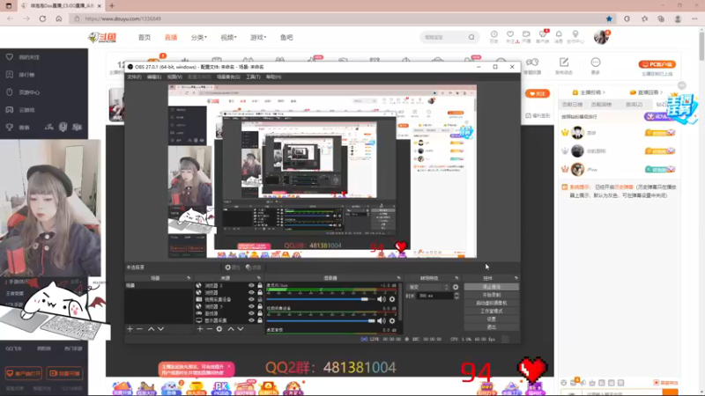This screenshot has width=705, height=396.
Task: Add a new scene with the plus icon
Action: pos(130,329)
